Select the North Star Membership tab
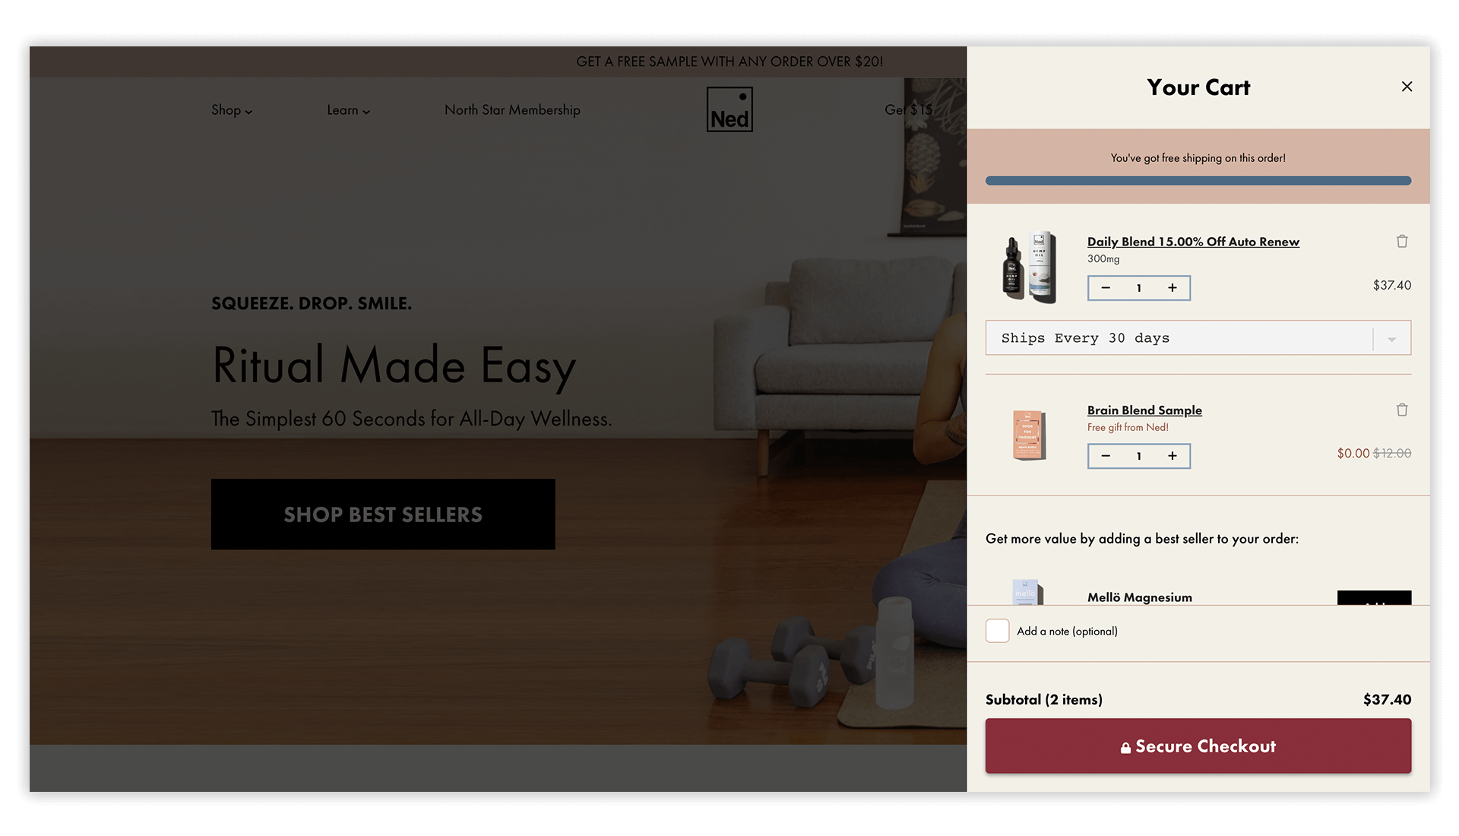Screen dimensions: 1459x836 tap(512, 109)
